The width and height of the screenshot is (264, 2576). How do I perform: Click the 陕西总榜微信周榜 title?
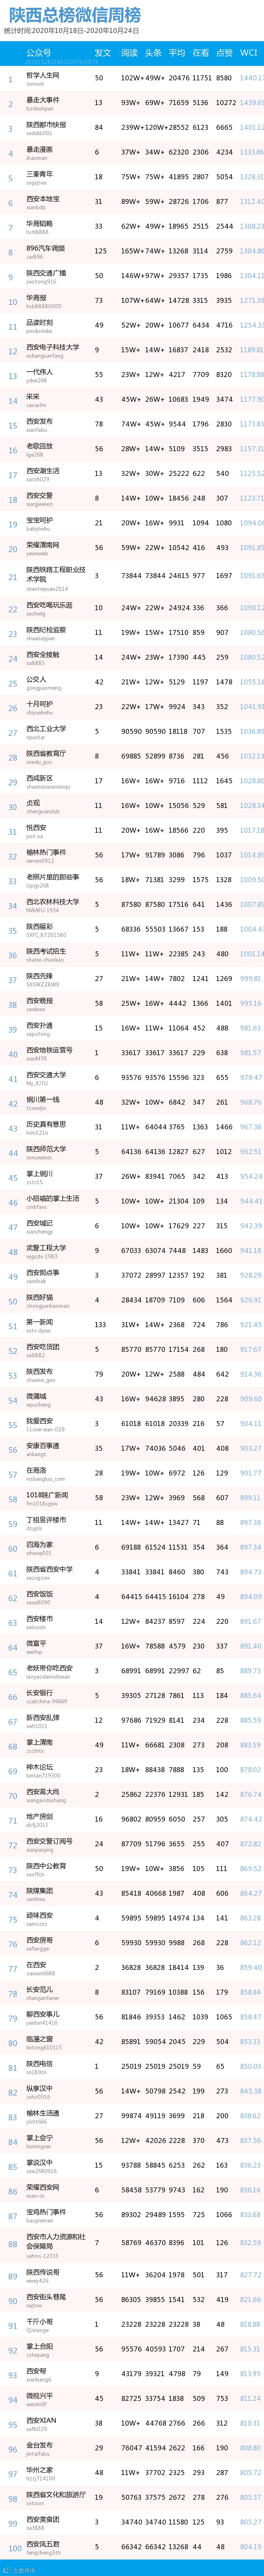tap(75, 15)
